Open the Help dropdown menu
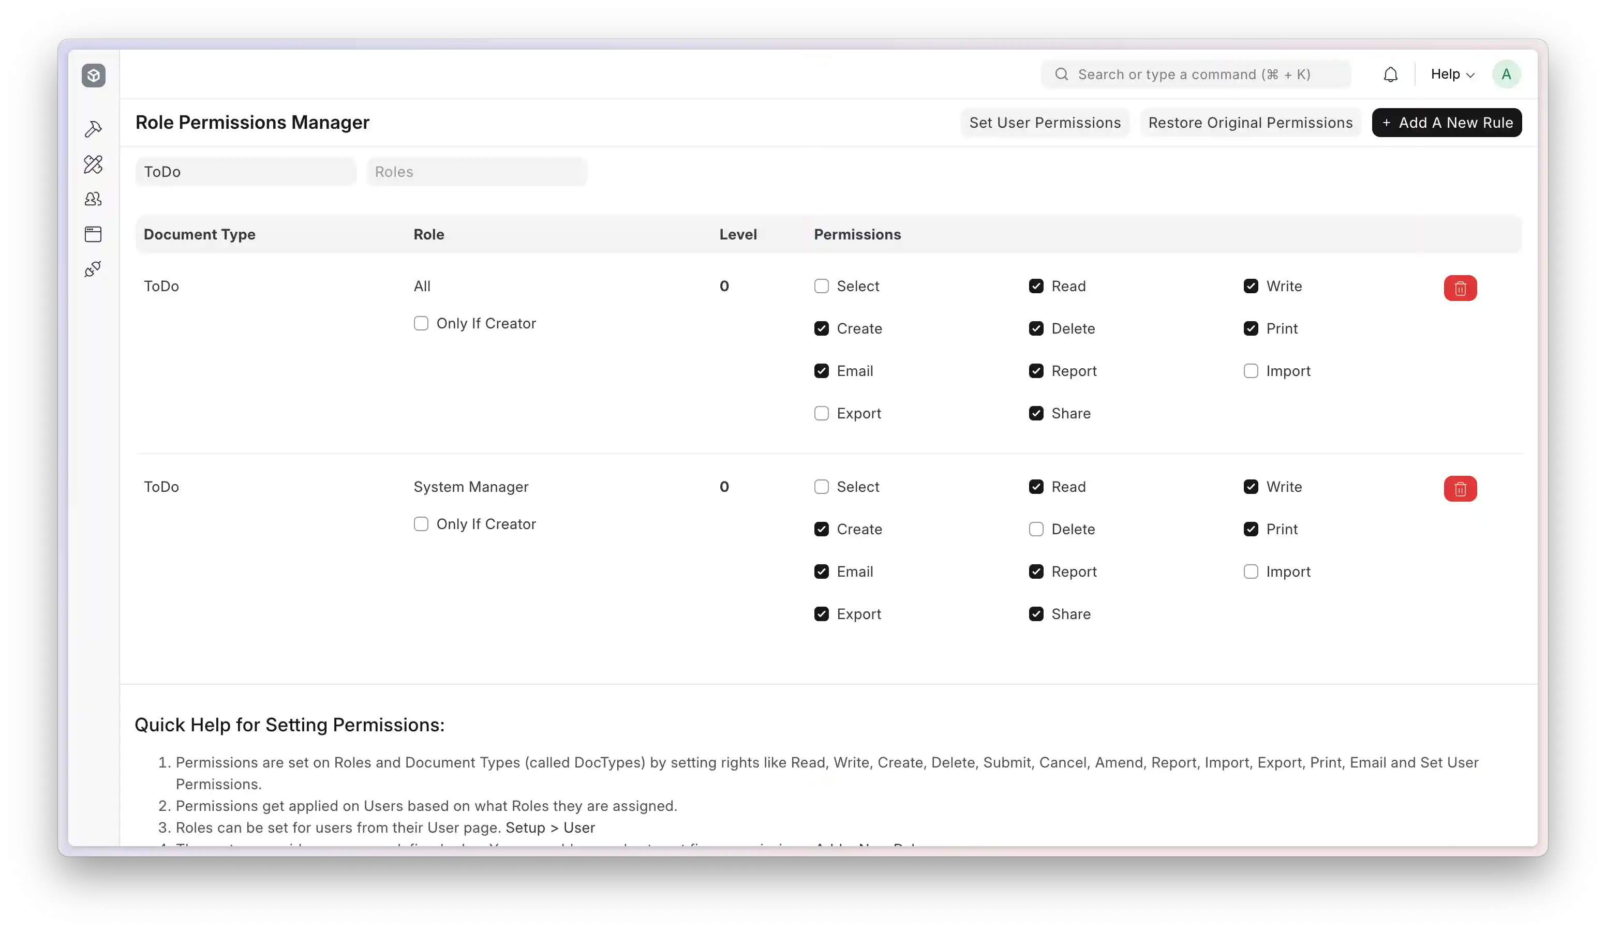Screen dimensions: 1606x933 (1452, 74)
